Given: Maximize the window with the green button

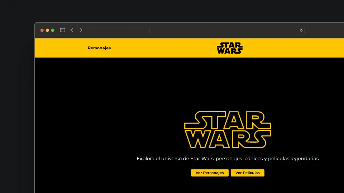Looking at the screenshot, I should (53, 30).
